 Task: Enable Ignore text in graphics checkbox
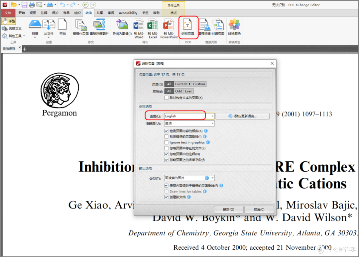click(x=167, y=142)
